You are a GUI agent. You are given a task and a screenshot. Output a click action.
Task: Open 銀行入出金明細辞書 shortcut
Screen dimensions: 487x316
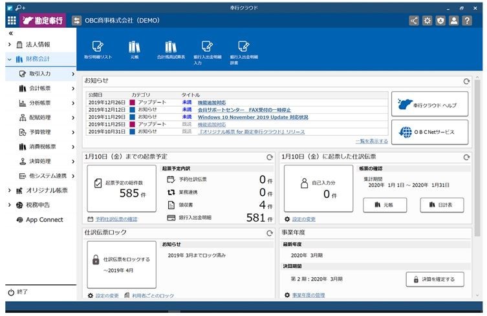tap(244, 53)
